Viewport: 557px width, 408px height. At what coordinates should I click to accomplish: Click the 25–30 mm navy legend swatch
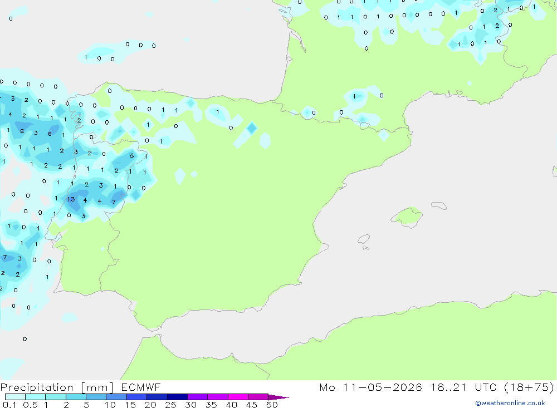177,397
